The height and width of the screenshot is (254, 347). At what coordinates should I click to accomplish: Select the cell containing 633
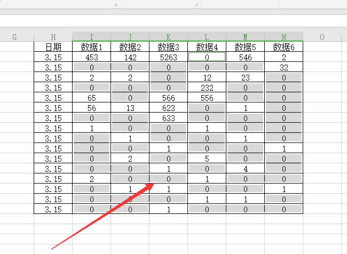(x=168, y=118)
